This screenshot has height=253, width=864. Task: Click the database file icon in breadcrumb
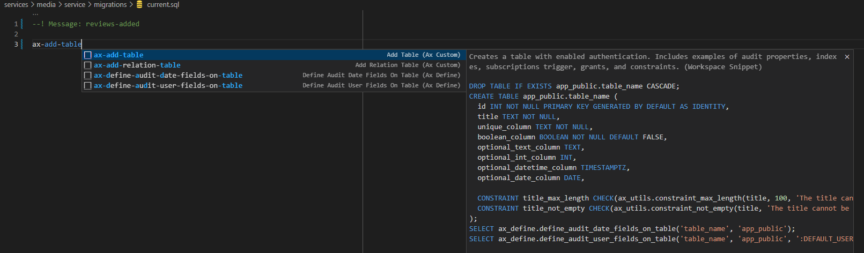[139, 5]
